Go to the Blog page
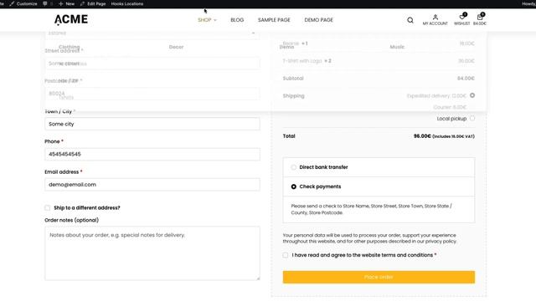This screenshot has width=536, height=301. 237,20
